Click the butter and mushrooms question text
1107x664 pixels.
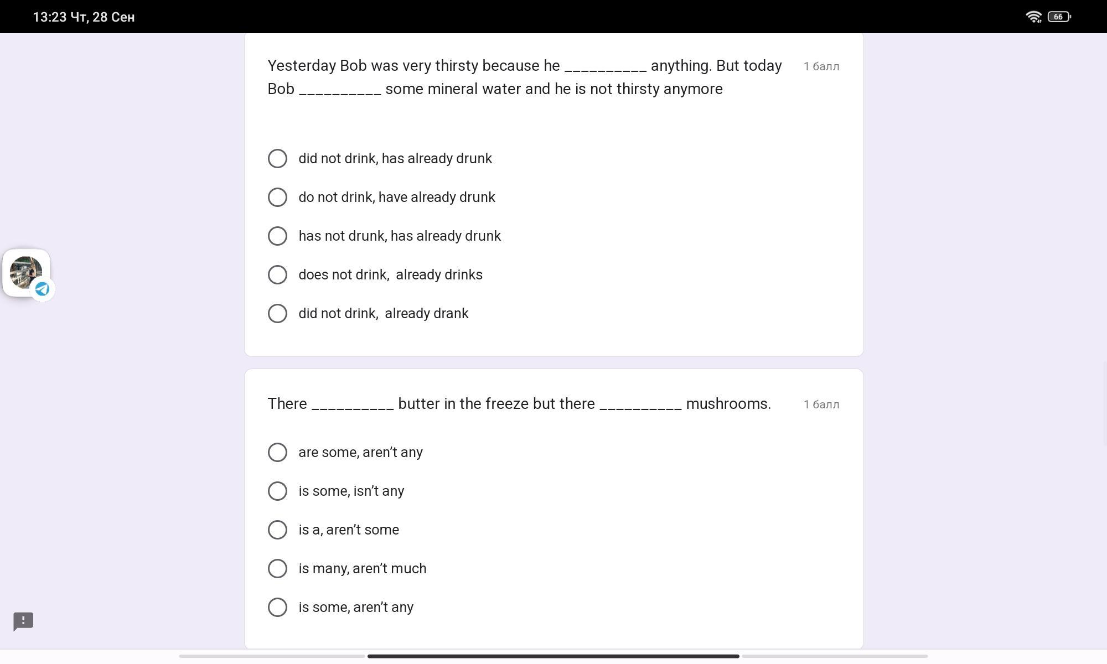tap(519, 404)
